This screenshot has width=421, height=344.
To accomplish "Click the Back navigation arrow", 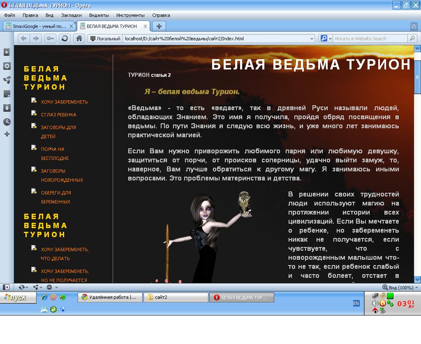I will 23,38.
